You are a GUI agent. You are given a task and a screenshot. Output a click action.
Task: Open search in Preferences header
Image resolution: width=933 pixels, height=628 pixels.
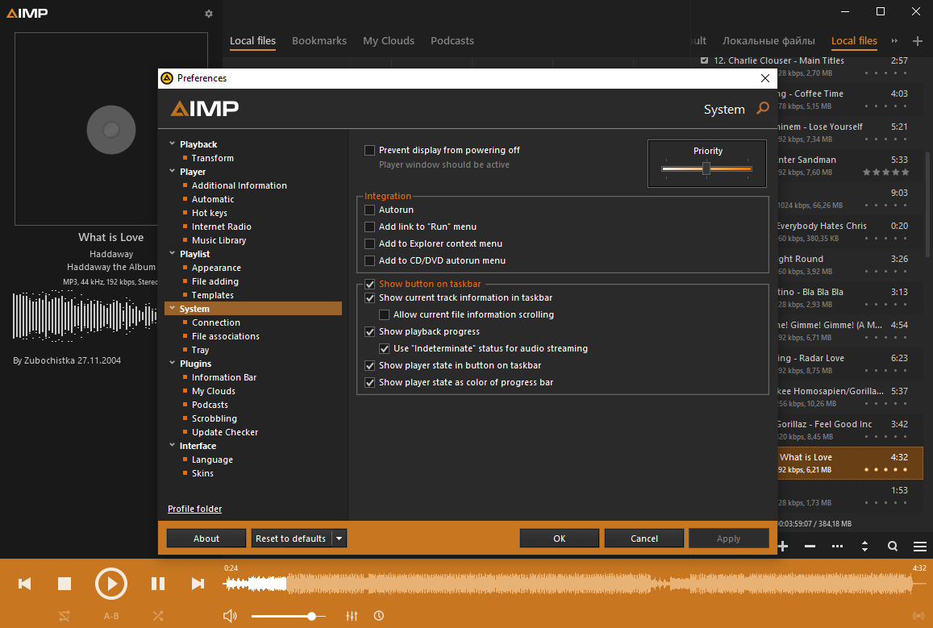(x=763, y=108)
